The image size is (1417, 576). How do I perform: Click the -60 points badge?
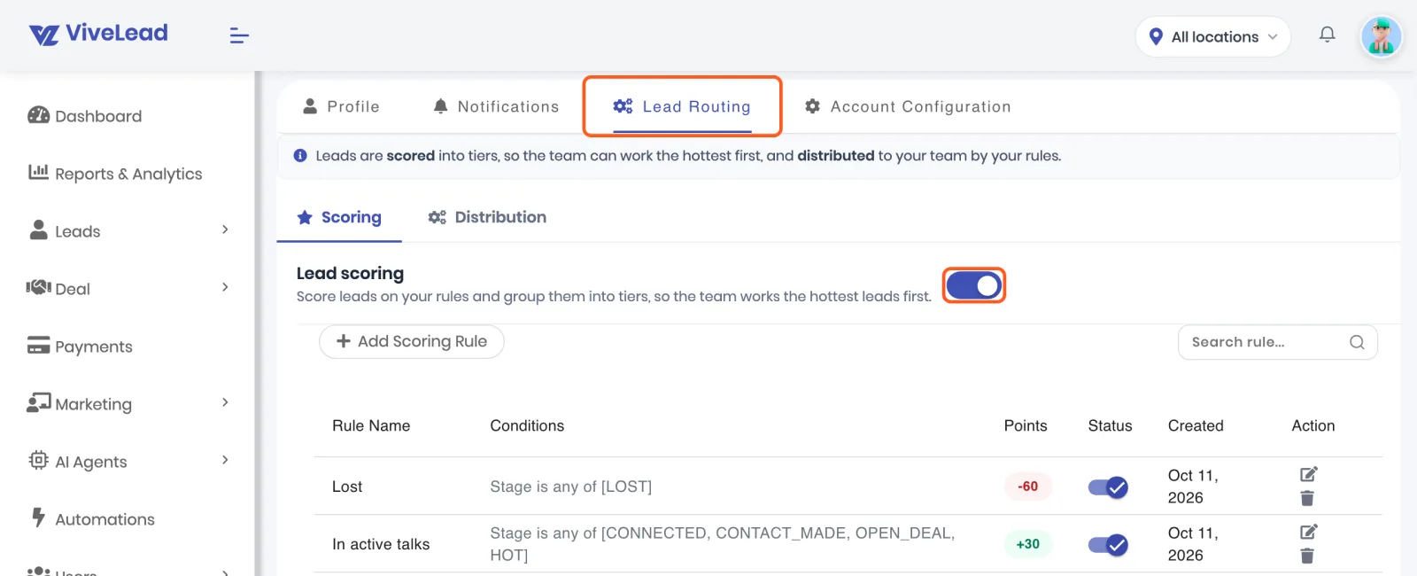[1027, 486]
